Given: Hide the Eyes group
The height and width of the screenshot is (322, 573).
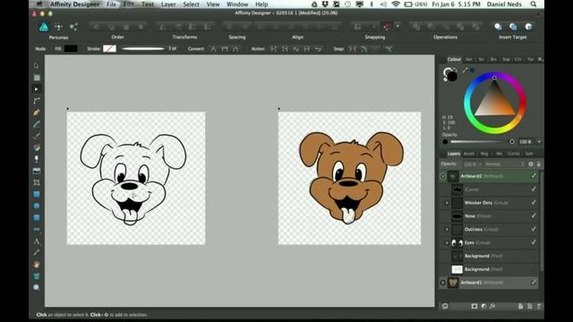Looking at the screenshot, I should click(x=534, y=242).
